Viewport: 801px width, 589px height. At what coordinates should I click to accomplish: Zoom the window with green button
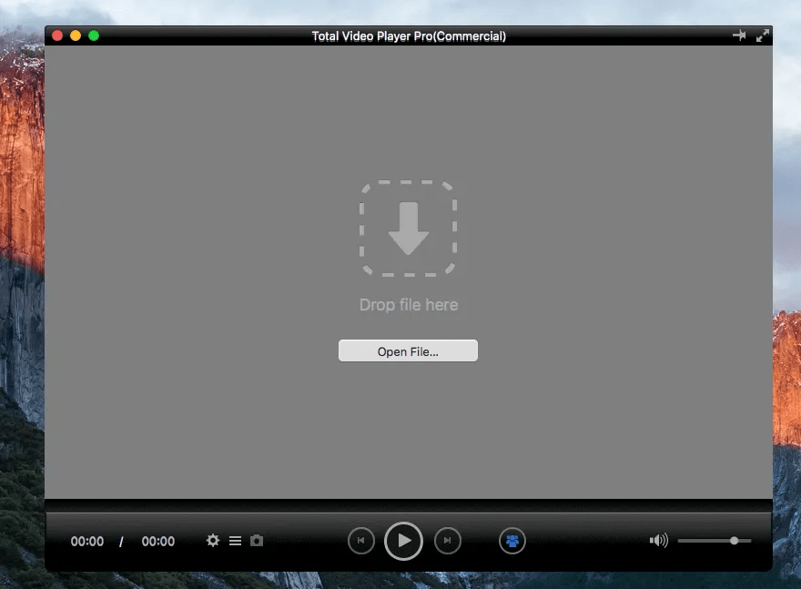click(94, 36)
